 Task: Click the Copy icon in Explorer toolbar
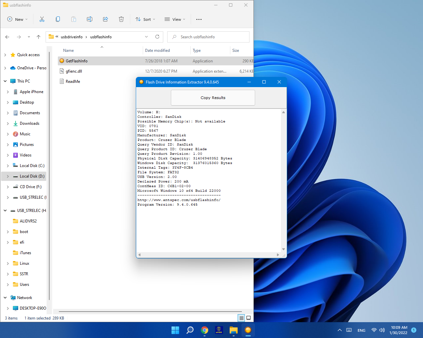tap(58, 19)
